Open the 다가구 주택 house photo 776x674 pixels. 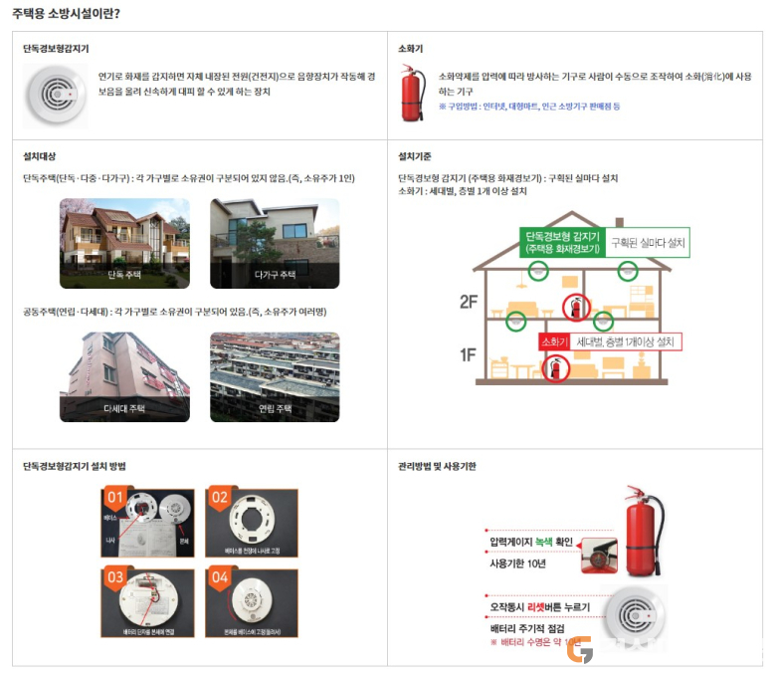tap(275, 243)
